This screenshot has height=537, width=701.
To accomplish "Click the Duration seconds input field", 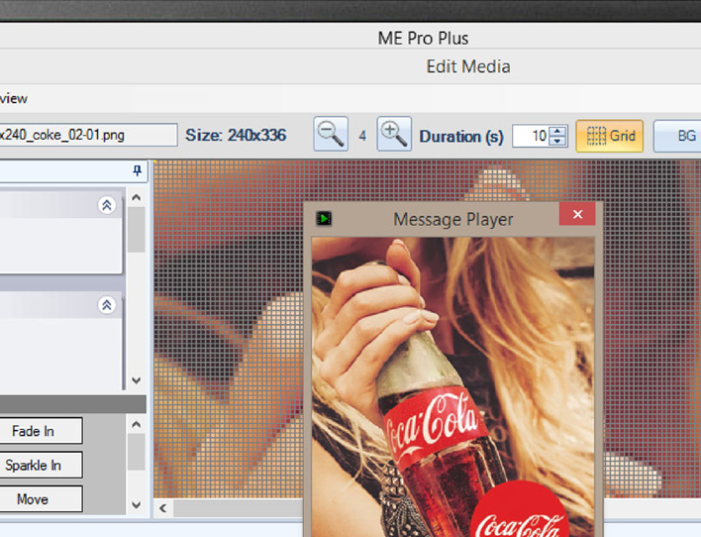I will point(531,136).
